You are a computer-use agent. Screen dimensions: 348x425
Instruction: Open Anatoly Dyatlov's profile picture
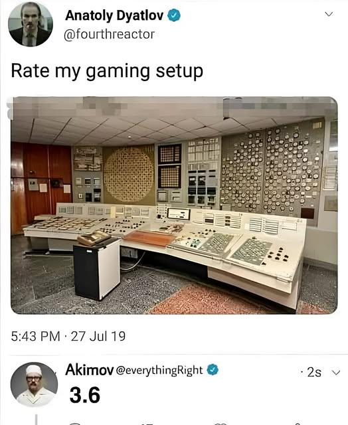click(x=31, y=25)
